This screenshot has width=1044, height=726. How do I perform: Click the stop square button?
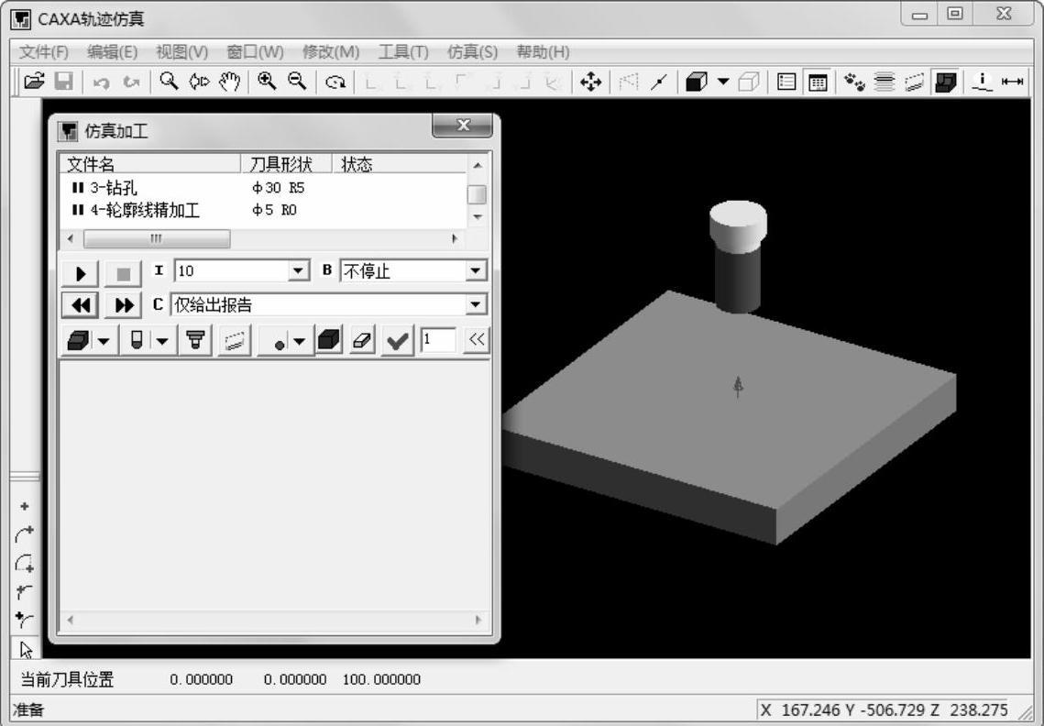point(123,273)
